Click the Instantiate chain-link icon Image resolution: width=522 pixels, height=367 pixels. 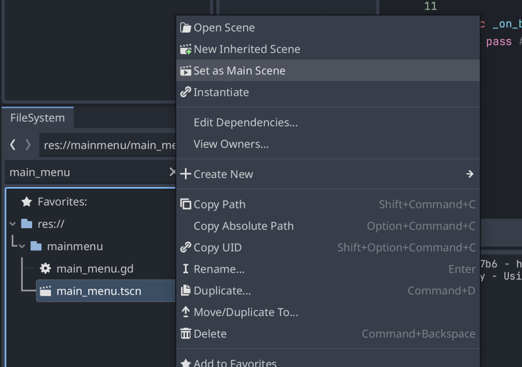pos(186,92)
